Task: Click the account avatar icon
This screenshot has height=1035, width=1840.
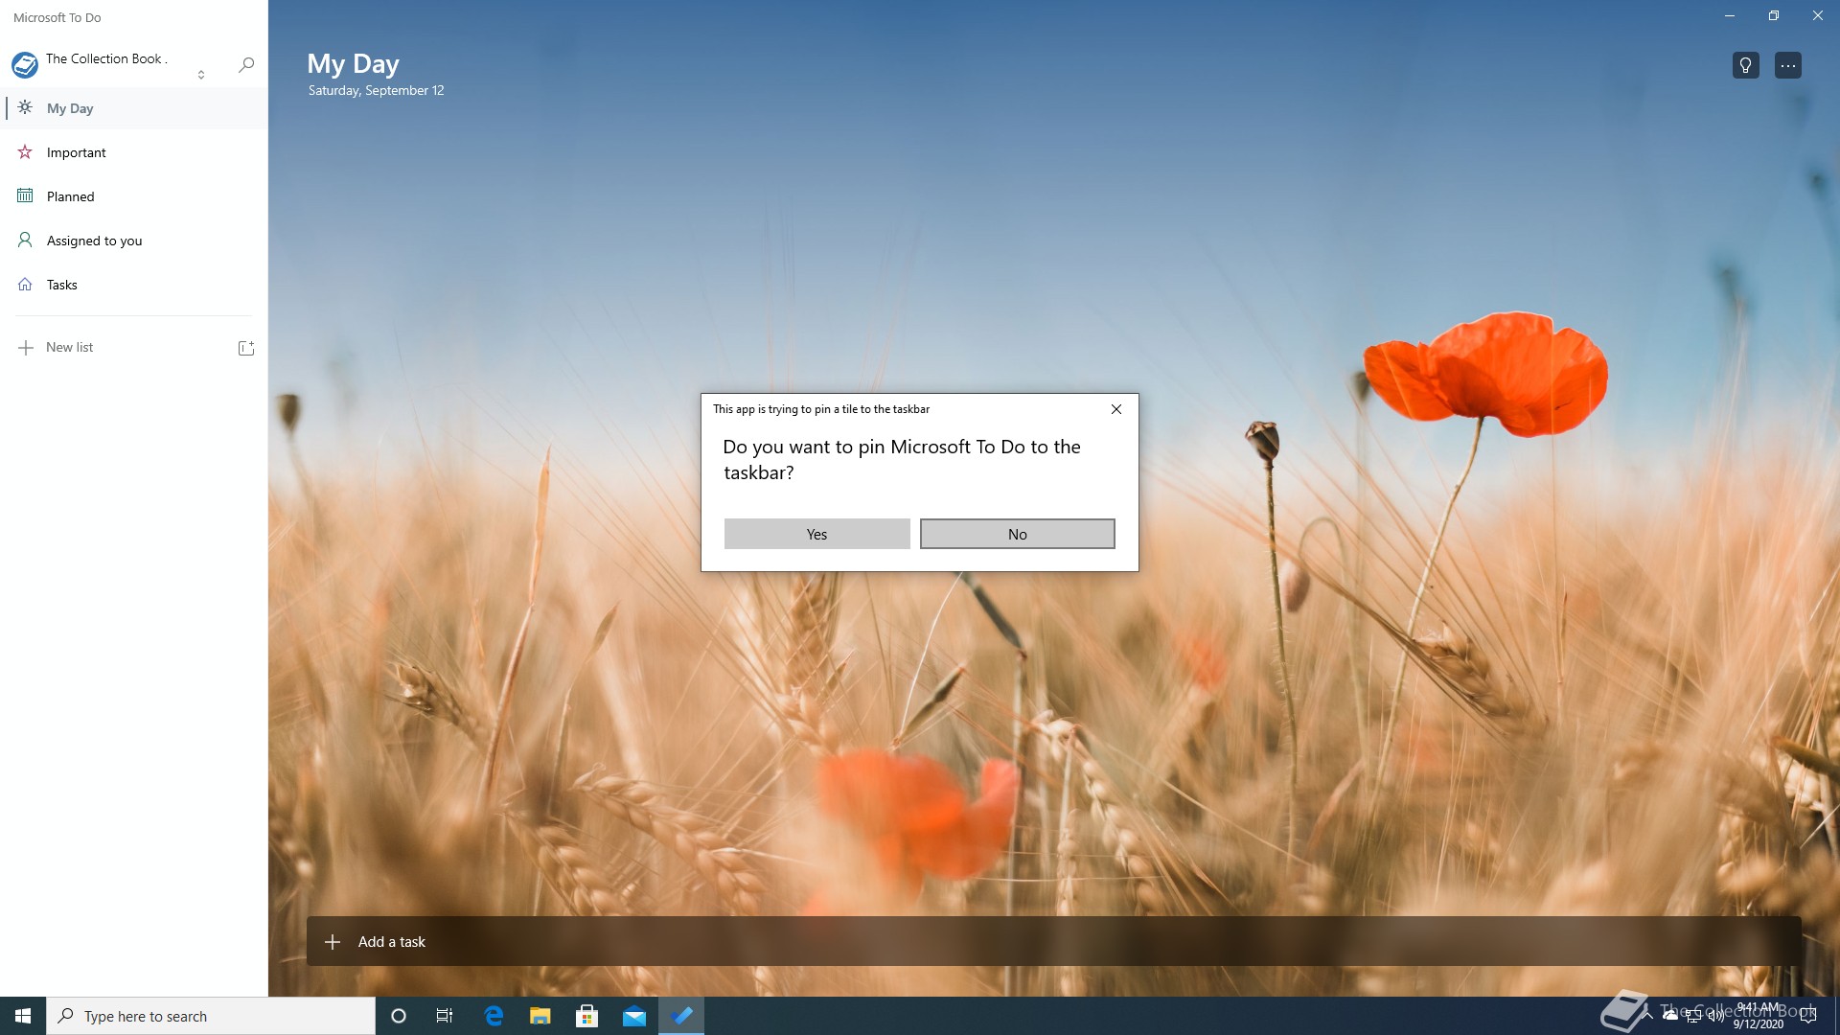Action: point(25,65)
